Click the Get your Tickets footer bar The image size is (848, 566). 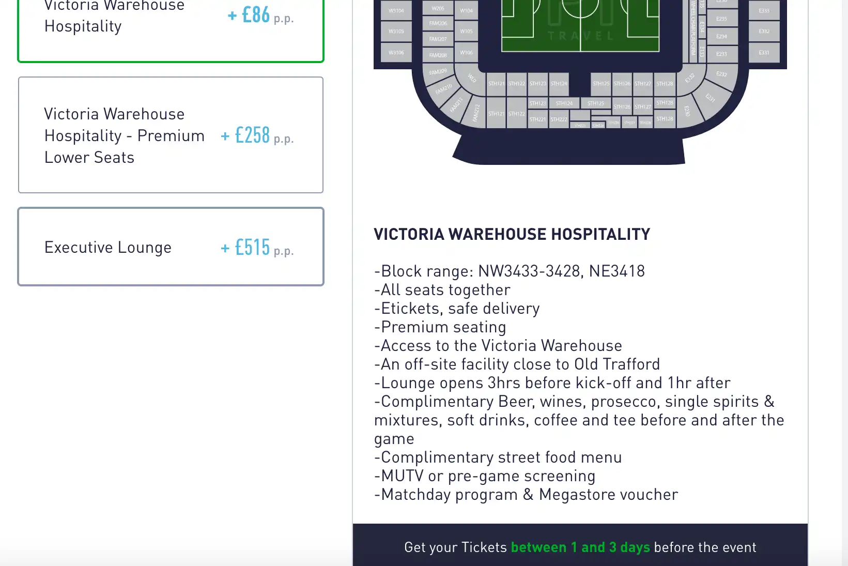[580, 547]
